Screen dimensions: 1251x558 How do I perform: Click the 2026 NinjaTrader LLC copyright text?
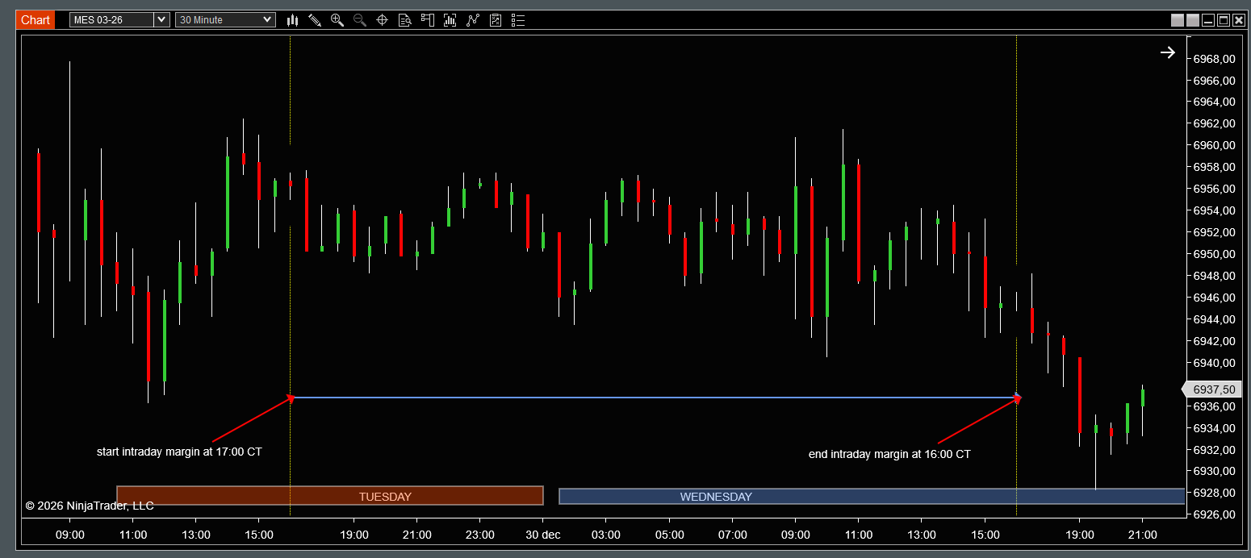pyautogui.click(x=87, y=506)
